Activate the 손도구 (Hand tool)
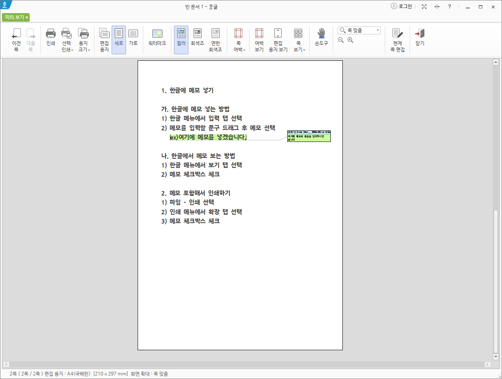This screenshot has width=502, height=379. coord(321,39)
